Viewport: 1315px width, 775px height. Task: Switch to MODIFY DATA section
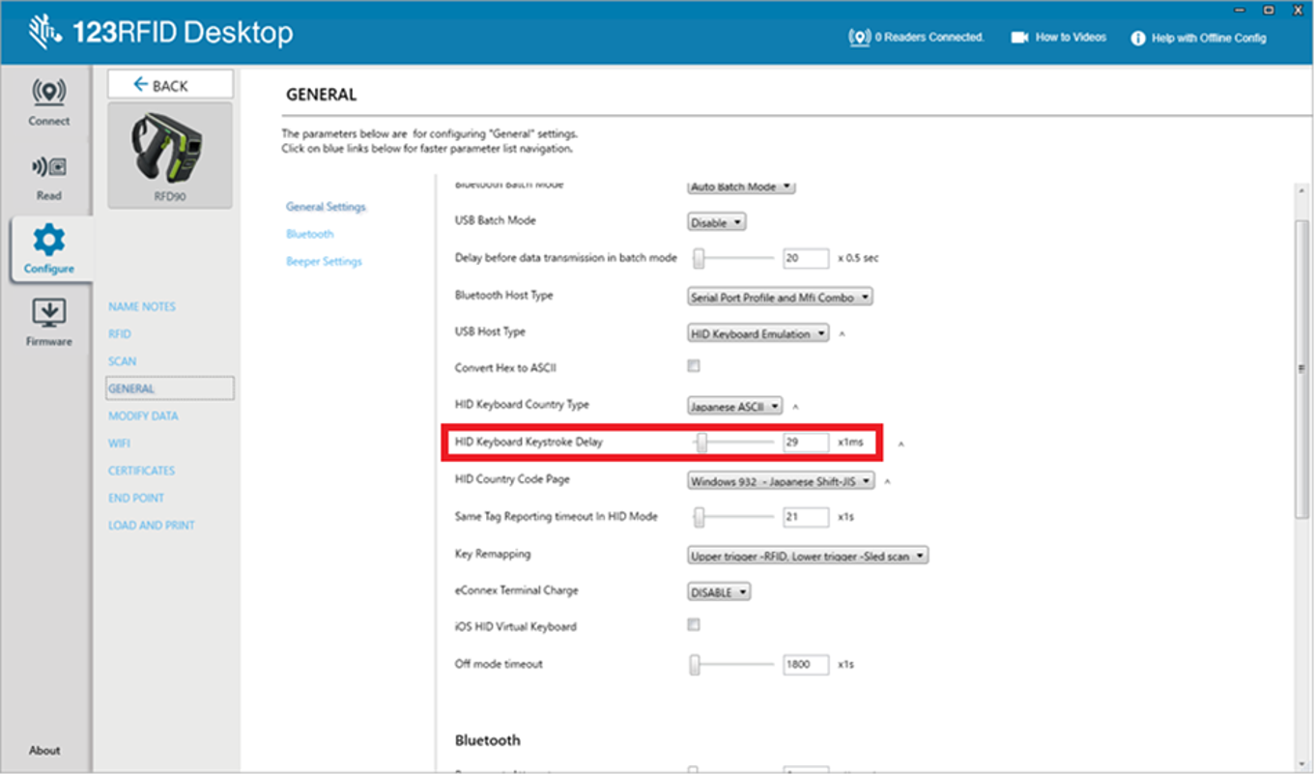coord(143,416)
